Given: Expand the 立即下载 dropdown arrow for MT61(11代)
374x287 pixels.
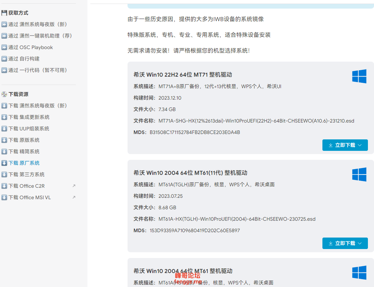Looking at the screenshot, I should tap(360, 243).
